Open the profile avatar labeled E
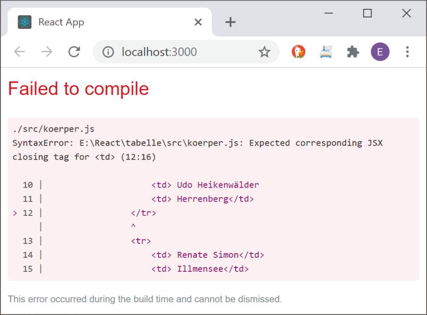This screenshot has height=315, width=427. pyautogui.click(x=380, y=52)
